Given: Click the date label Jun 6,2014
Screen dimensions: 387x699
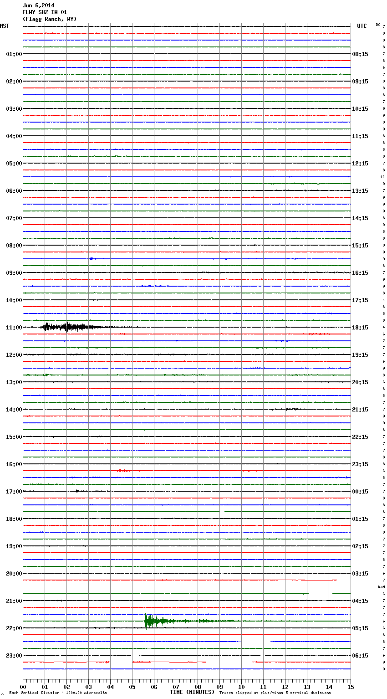Looking at the screenshot, I should coord(39,5).
